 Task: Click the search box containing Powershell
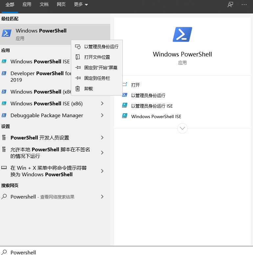click(127, 251)
